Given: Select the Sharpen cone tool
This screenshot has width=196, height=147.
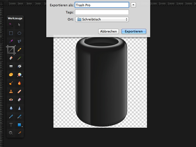Looking at the screenshot, I should [x=19, y=108].
